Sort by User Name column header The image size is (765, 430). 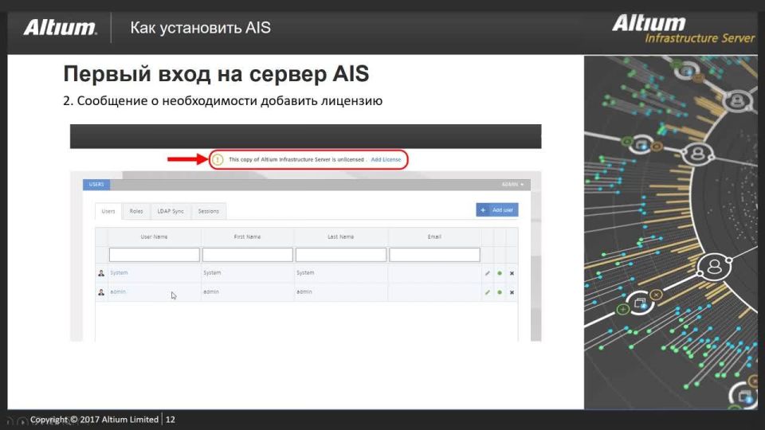[x=154, y=236]
